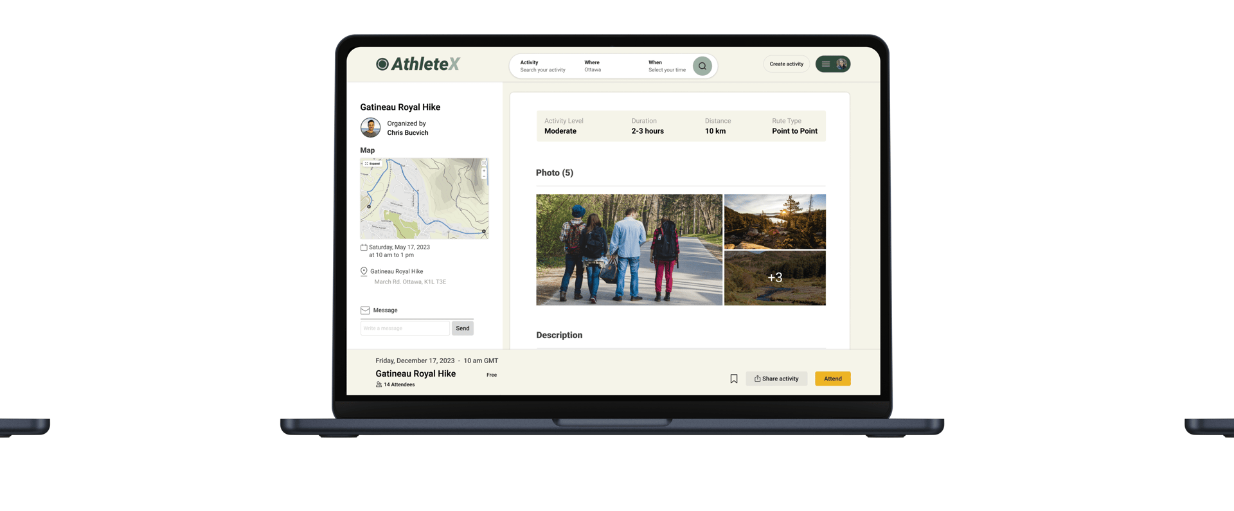Image resolution: width=1234 pixels, height=511 pixels.
Task: Click the Photo (5) heading
Action: click(x=555, y=173)
